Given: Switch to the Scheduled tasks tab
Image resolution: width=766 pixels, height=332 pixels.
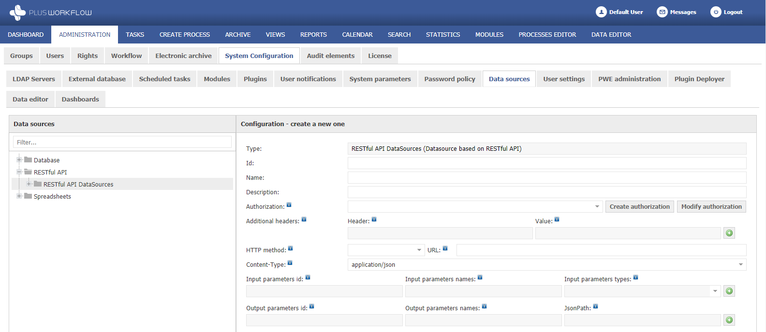Looking at the screenshot, I should [164, 79].
